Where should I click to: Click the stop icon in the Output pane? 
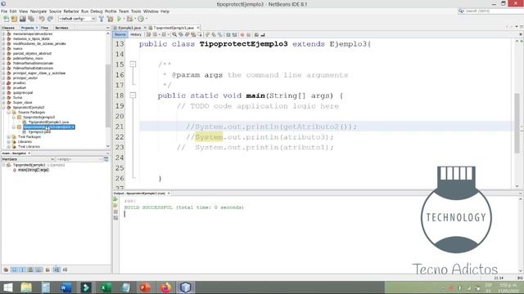115,212
